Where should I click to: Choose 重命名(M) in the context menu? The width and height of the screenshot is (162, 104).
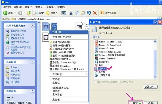[69, 95]
